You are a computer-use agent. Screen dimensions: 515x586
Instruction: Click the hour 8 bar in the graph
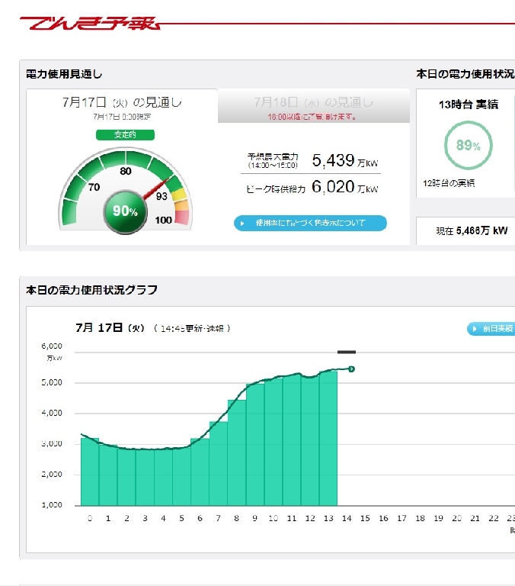click(237, 452)
